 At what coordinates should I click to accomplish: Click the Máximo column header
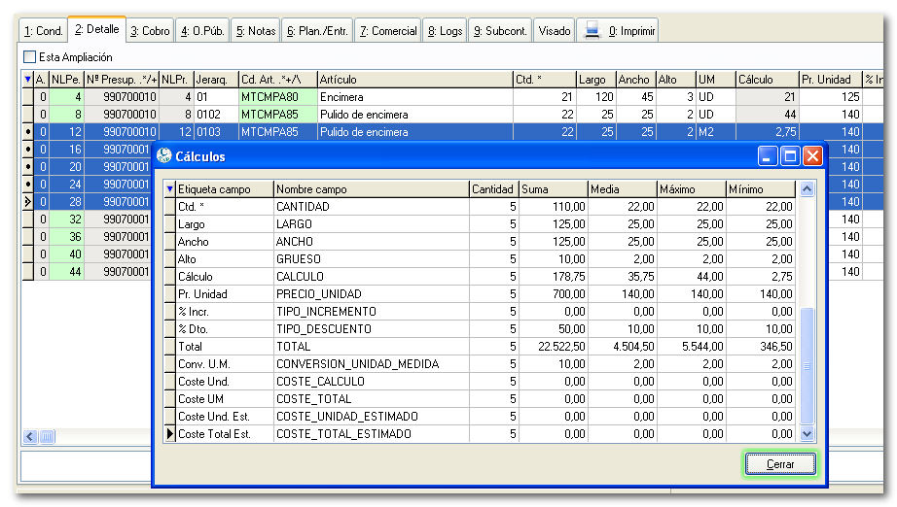point(691,189)
